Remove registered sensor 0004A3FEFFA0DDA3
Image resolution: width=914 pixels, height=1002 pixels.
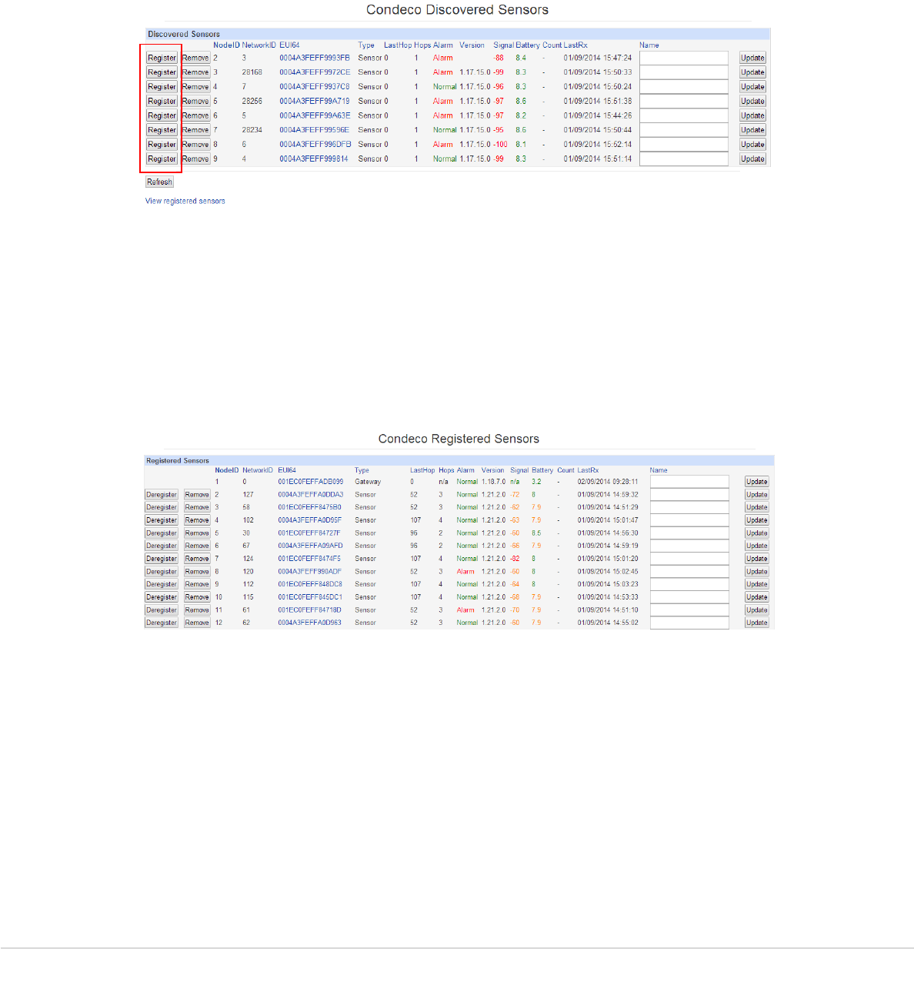(197, 495)
